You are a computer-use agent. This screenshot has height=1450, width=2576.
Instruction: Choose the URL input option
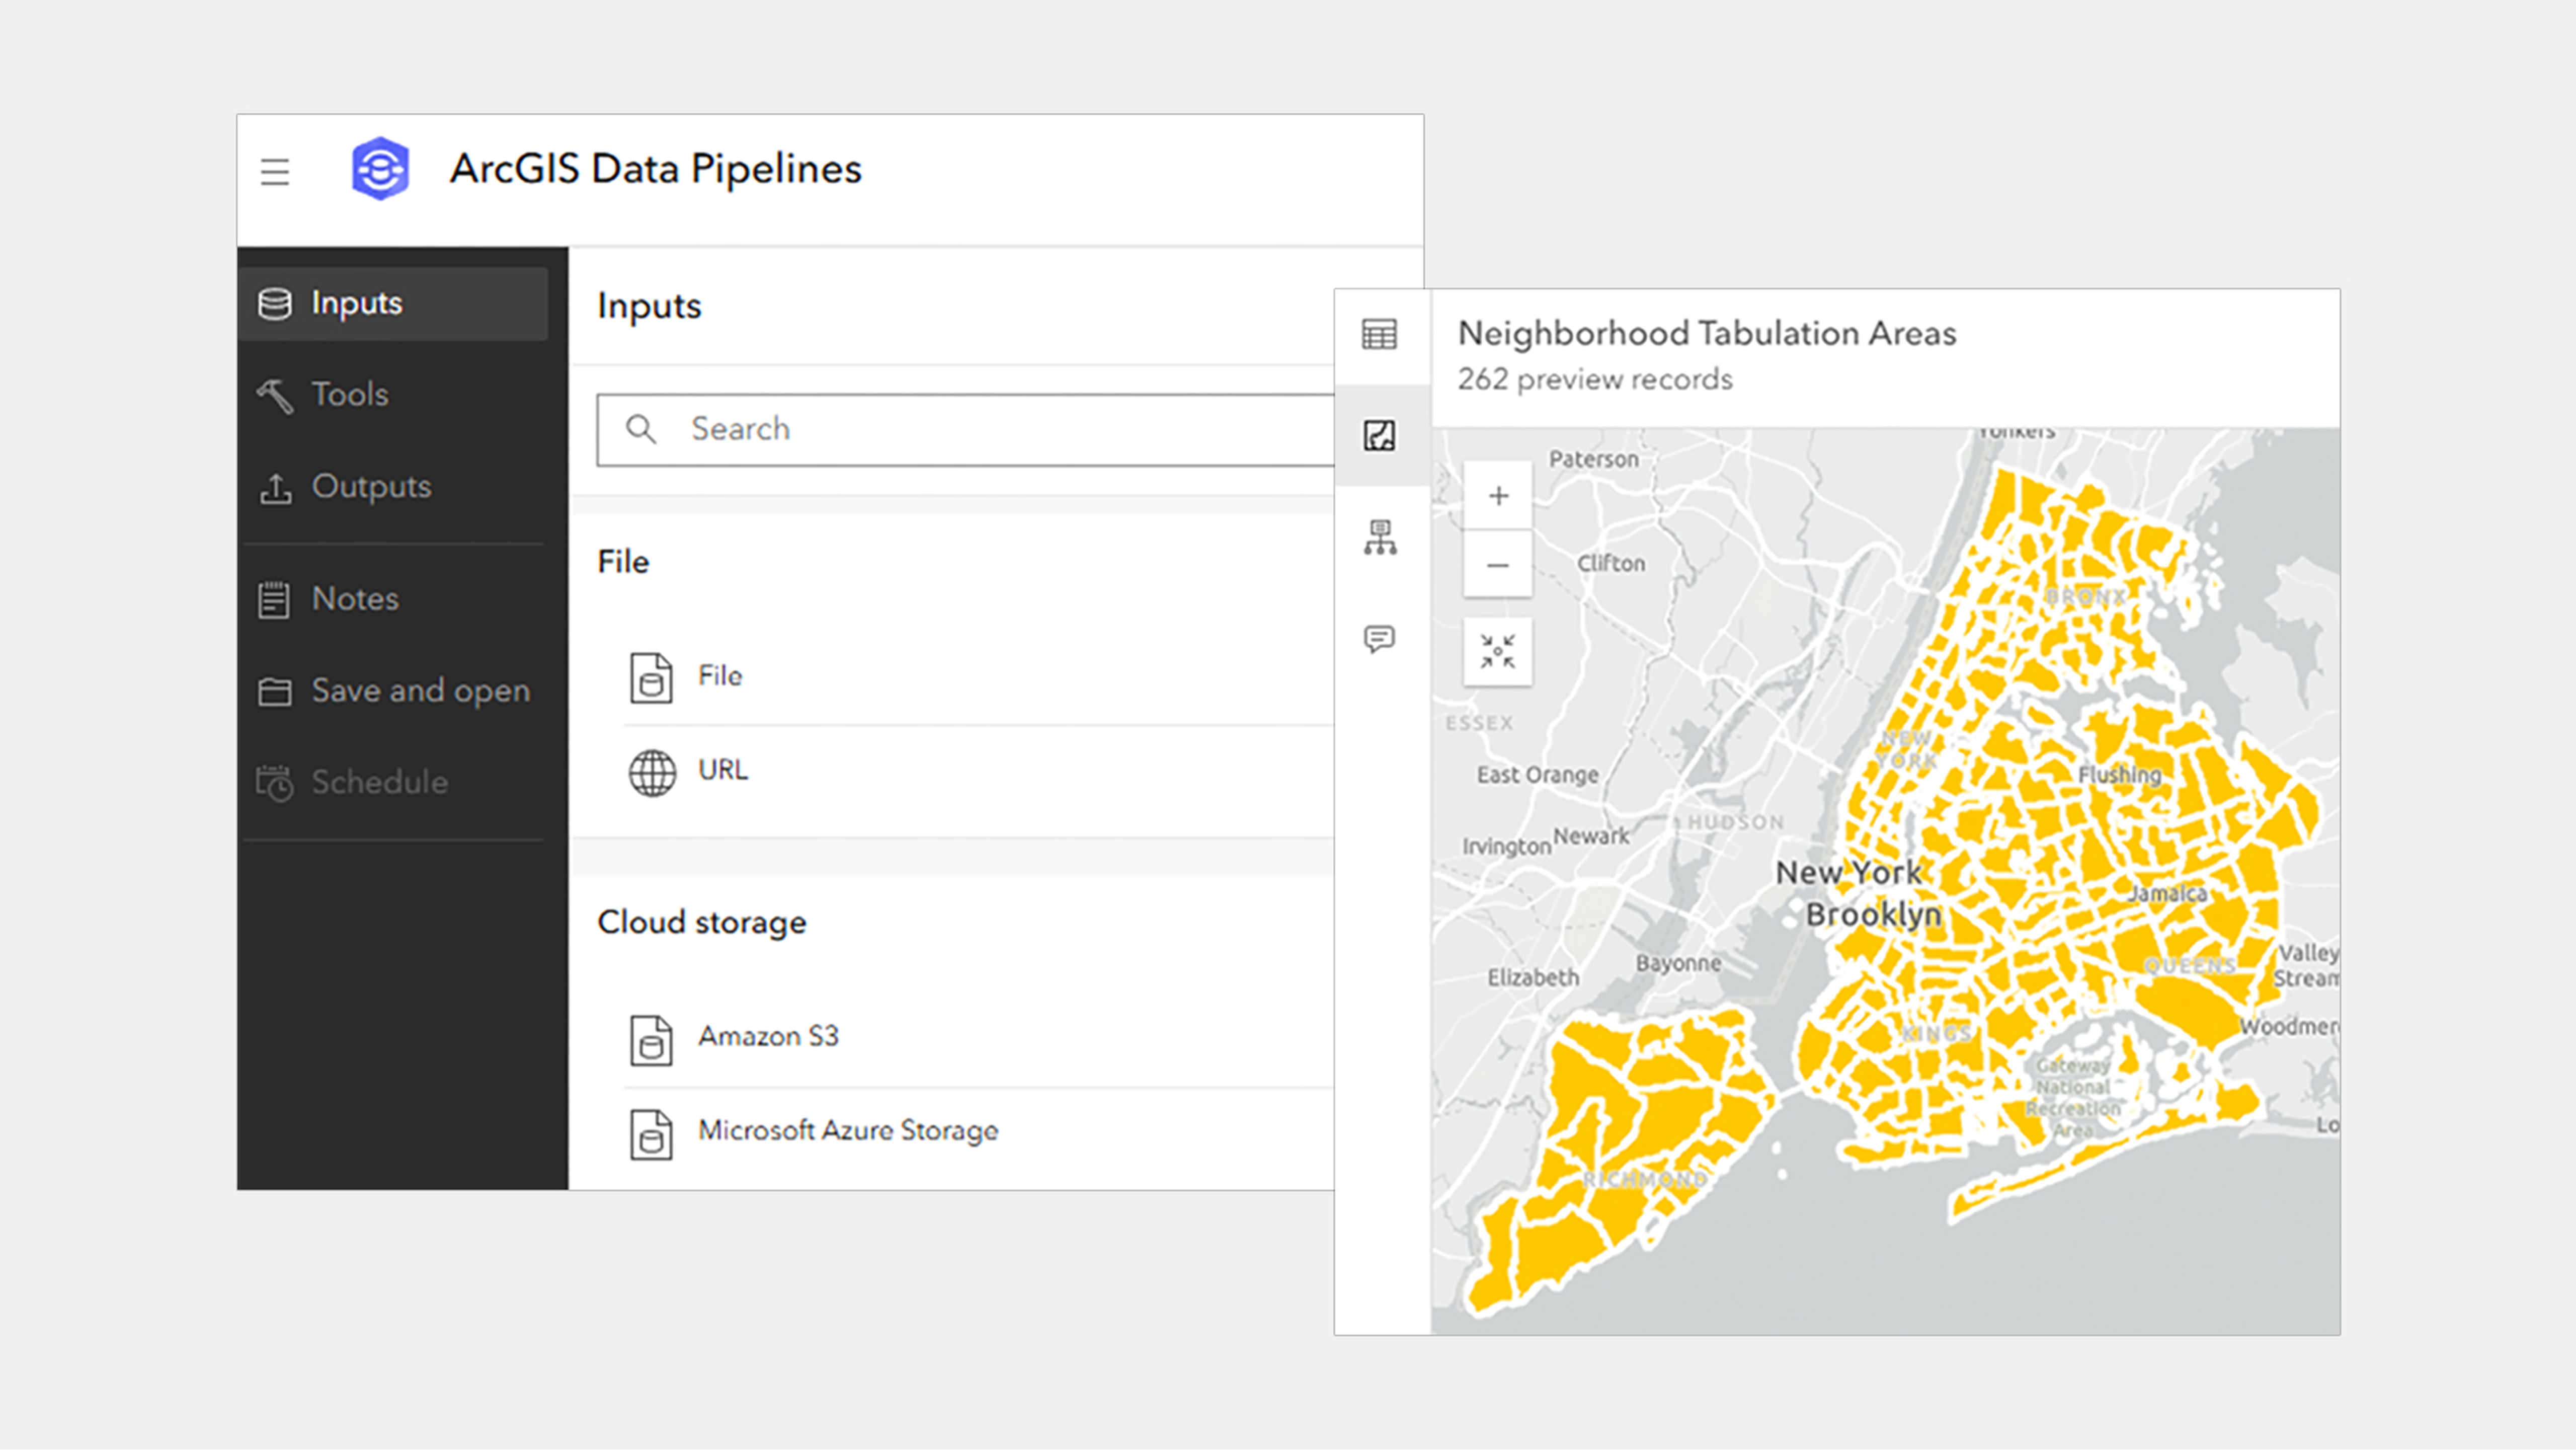coord(979,772)
